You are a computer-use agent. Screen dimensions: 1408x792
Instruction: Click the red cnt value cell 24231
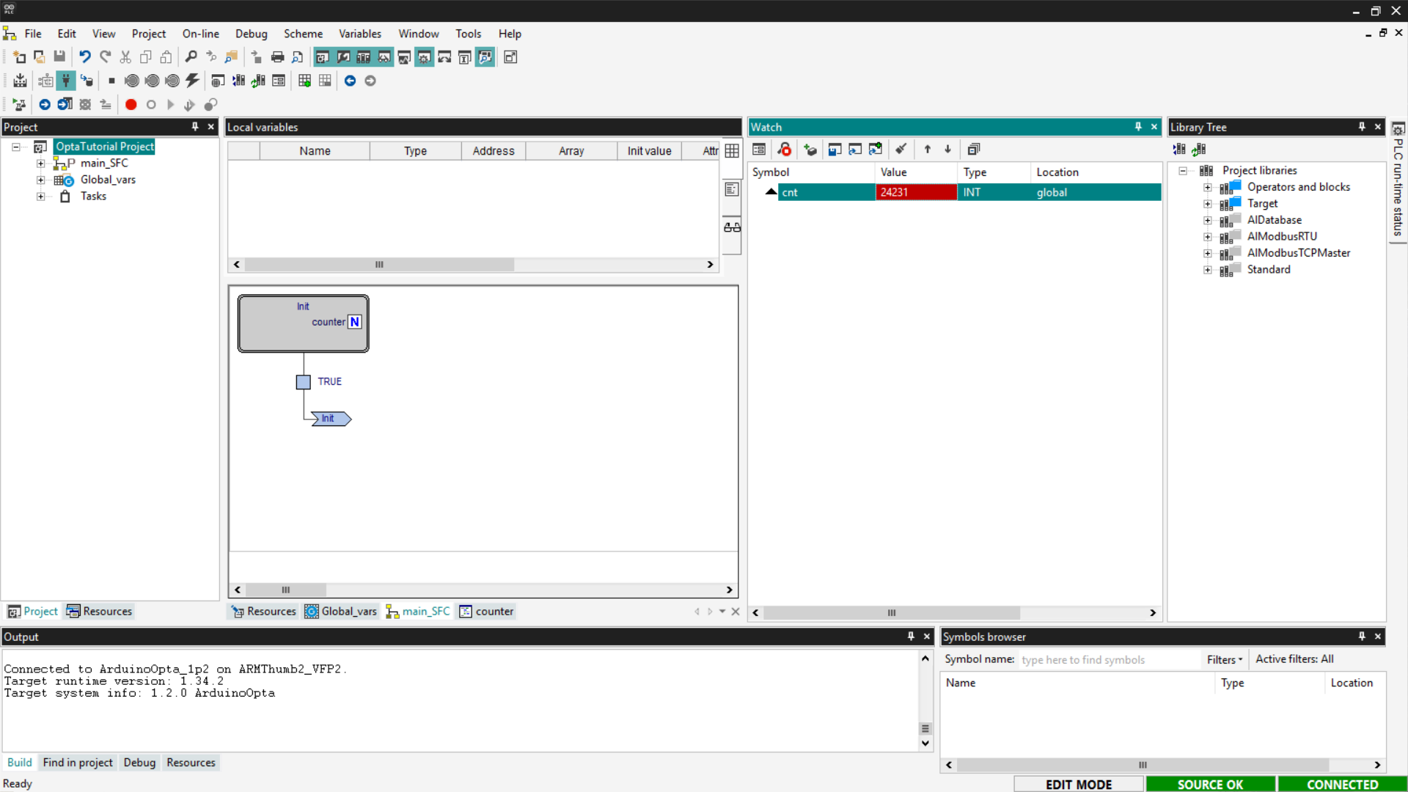click(x=915, y=192)
